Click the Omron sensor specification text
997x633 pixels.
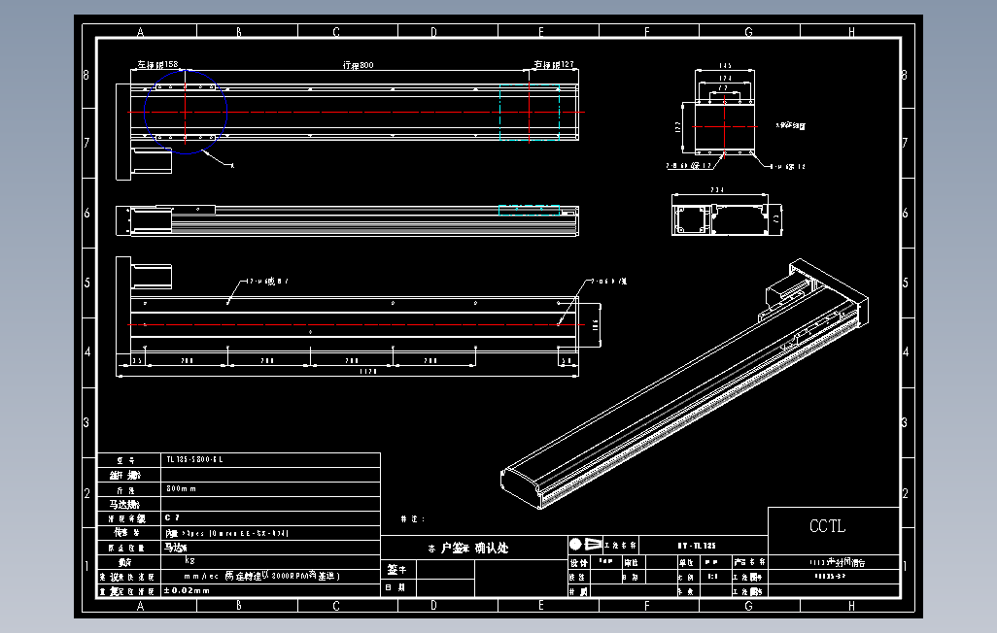(x=227, y=533)
